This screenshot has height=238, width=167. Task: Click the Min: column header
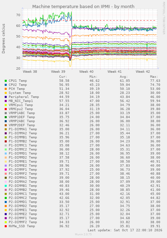[93, 77]
